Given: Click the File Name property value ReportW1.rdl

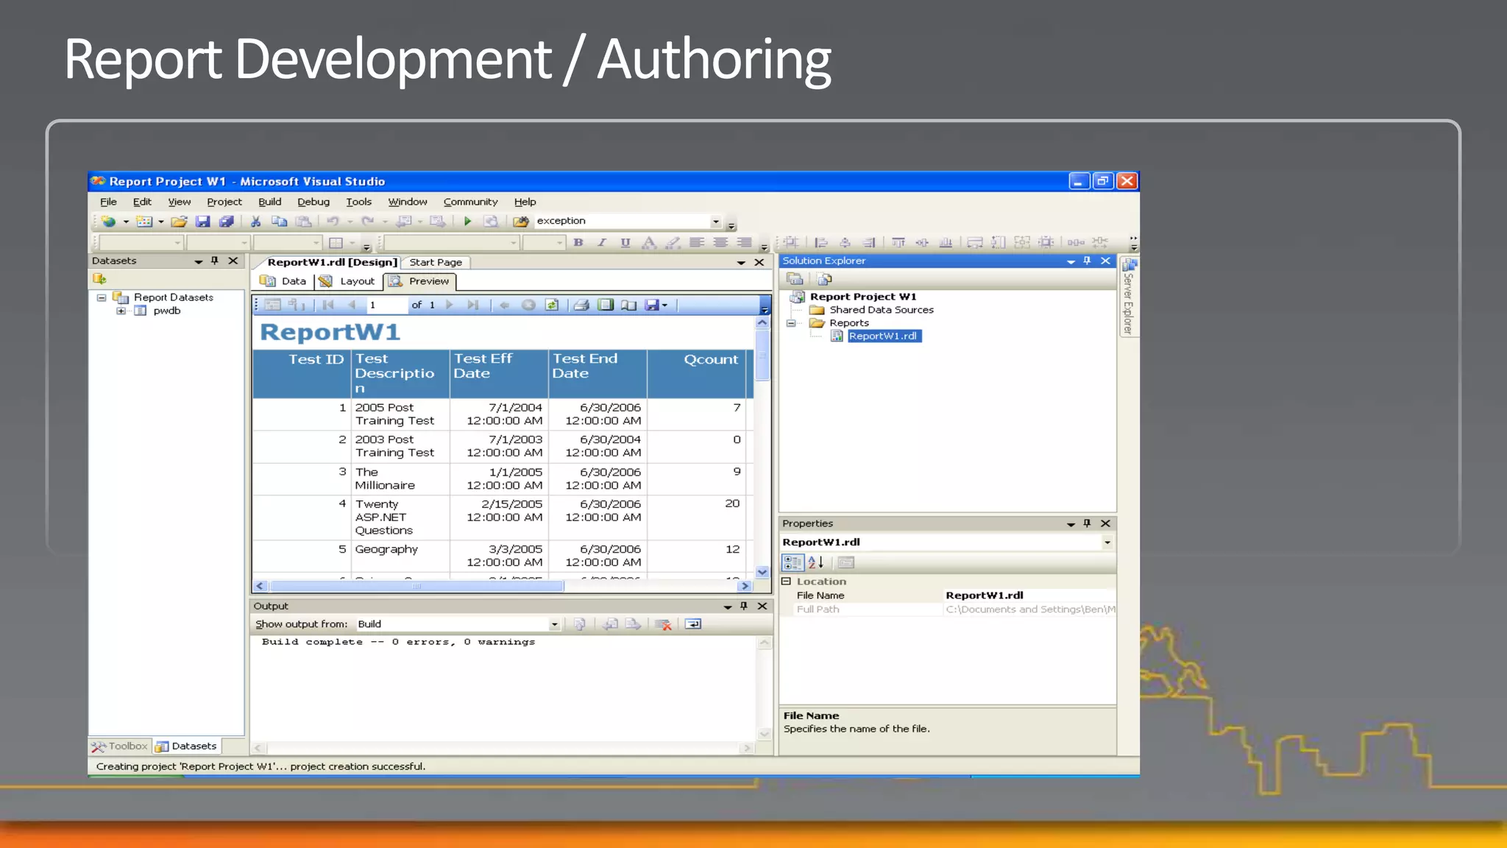Looking at the screenshot, I should coord(1029,596).
